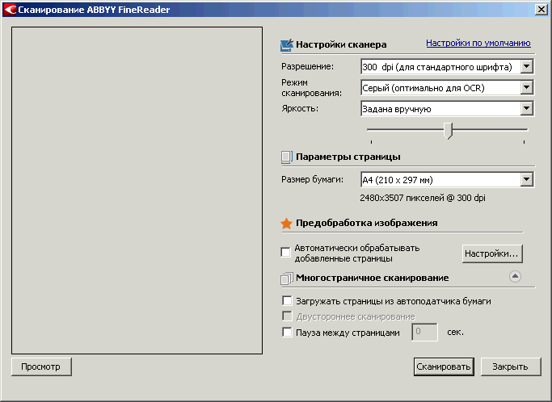Click the "Настройки сканера" heading
Screen dimensions: 552x402
click(x=341, y=44)
